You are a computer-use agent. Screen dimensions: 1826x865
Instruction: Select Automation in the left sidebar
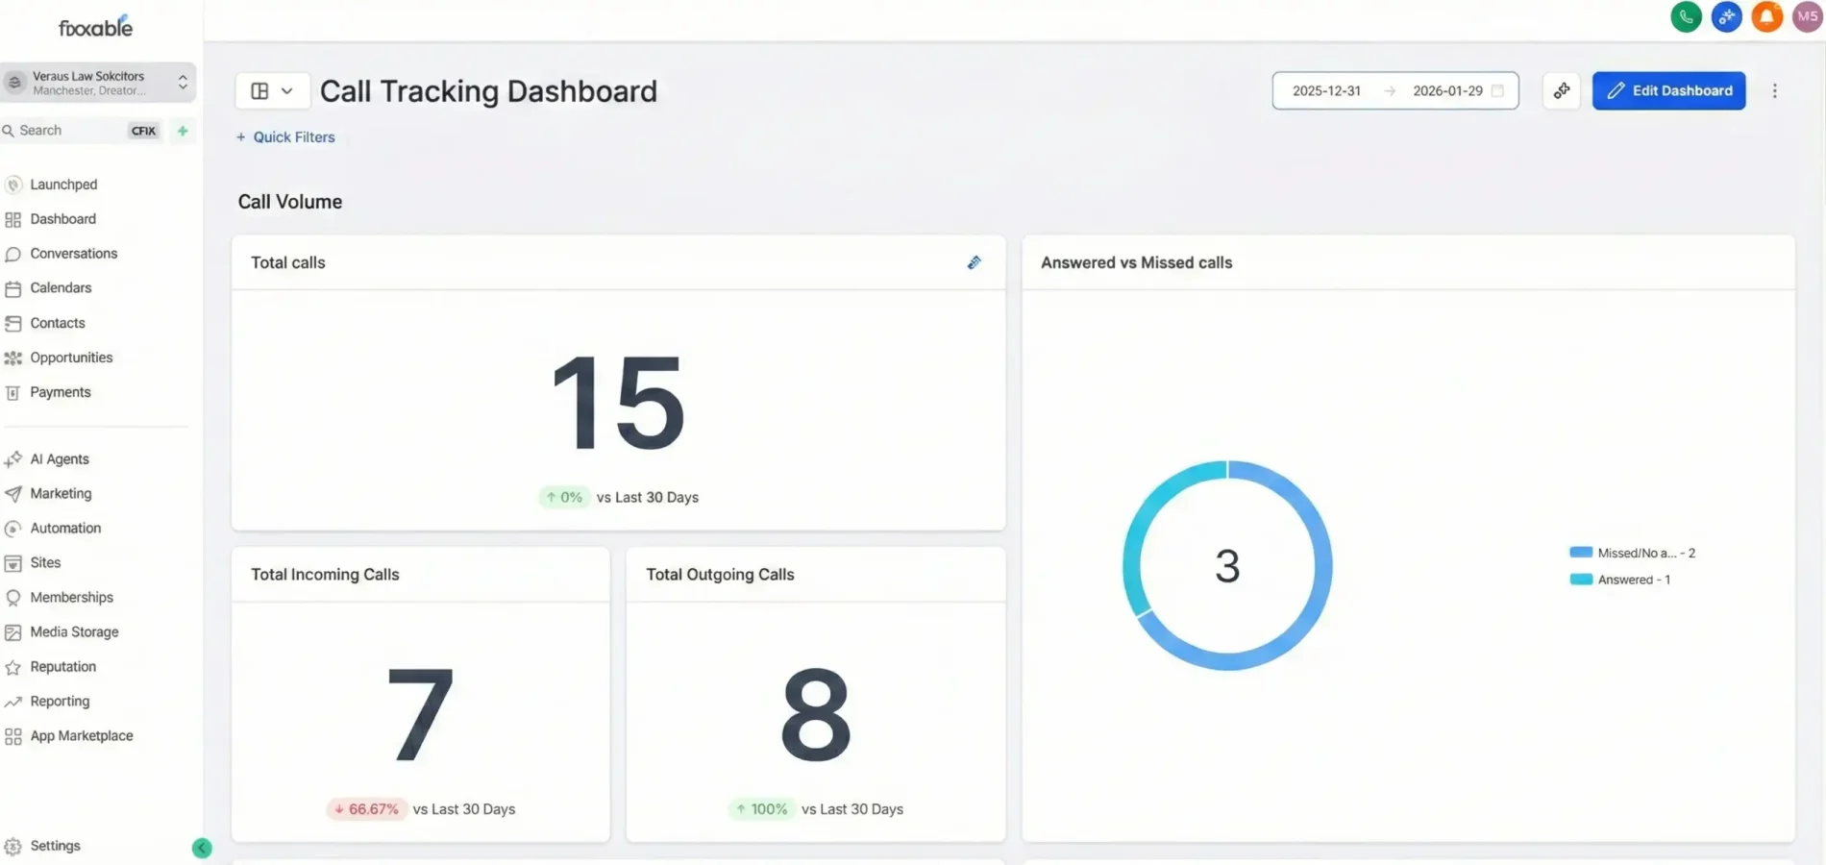[65, 528]
